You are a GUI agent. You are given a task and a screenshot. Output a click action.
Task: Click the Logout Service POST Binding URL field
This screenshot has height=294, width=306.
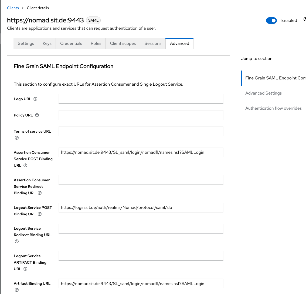point(141,208)
